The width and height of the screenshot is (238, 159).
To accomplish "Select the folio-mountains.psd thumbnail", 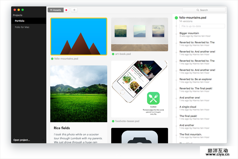I will point(79,37).
